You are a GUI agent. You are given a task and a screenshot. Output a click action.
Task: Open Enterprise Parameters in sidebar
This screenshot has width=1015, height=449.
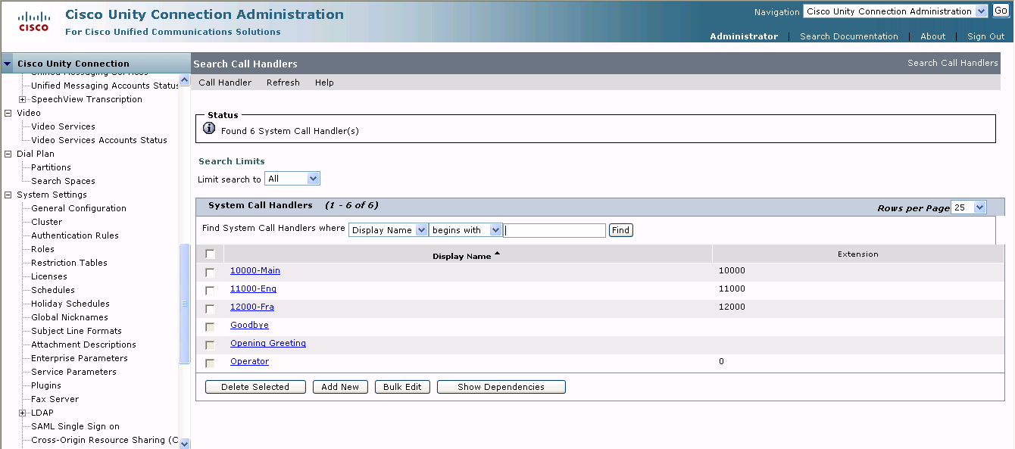tap(80, 358)
